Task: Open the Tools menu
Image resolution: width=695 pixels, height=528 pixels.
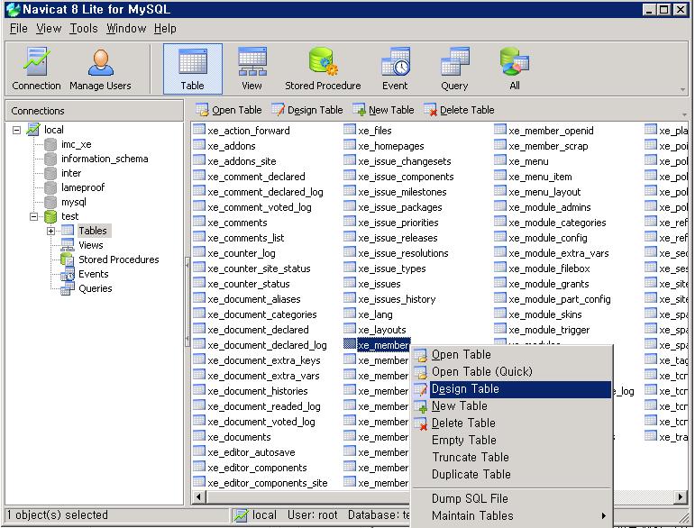Action: (83, 28)
